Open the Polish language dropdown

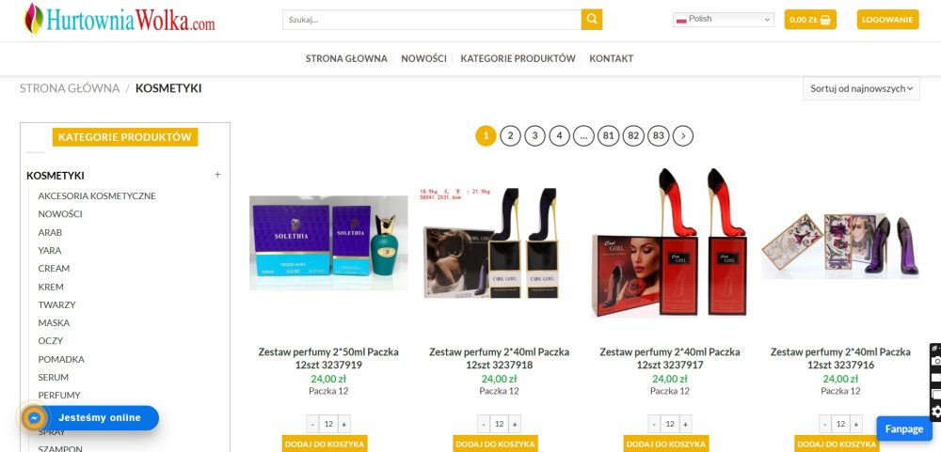723,19
